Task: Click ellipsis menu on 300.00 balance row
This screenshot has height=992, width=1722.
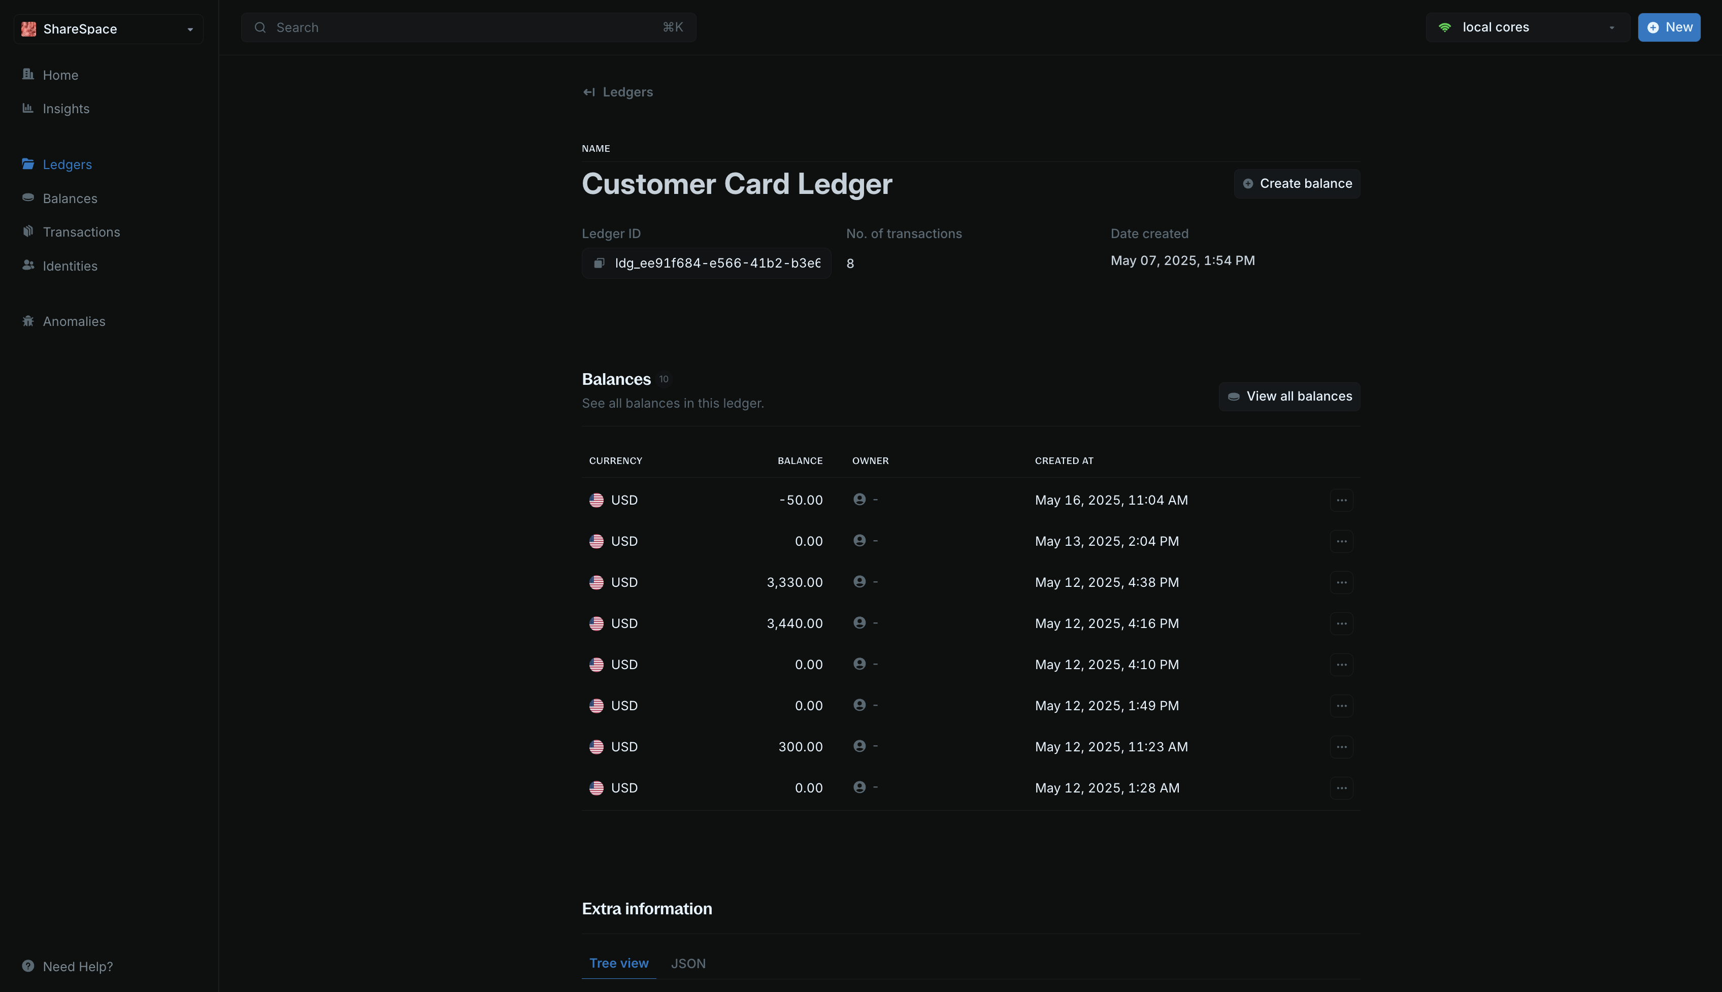Action: coord(1341,747)
